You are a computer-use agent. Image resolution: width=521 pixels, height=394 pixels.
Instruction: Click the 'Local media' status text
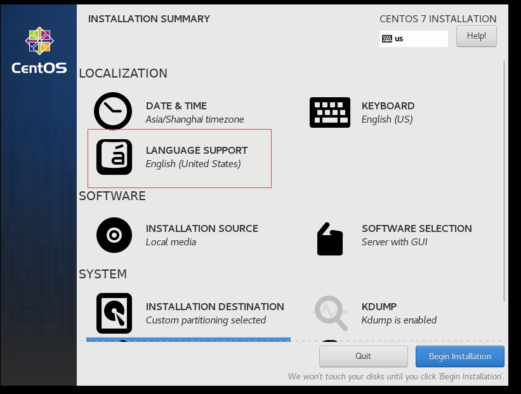[171, 242]
